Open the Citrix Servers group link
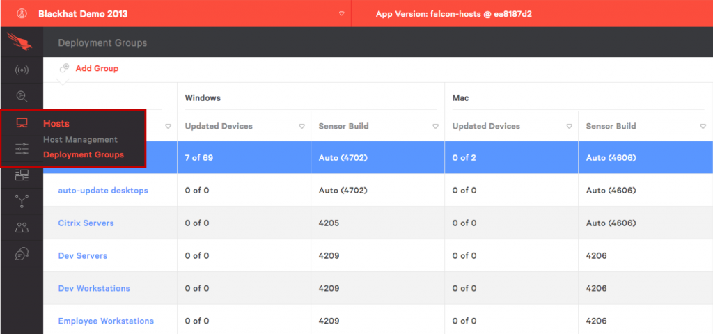This screenshot has height=334, width=713. click(86, 223)
